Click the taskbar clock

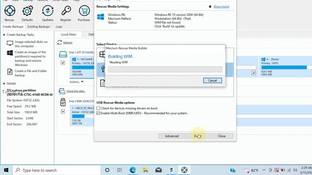pos(306,170)
